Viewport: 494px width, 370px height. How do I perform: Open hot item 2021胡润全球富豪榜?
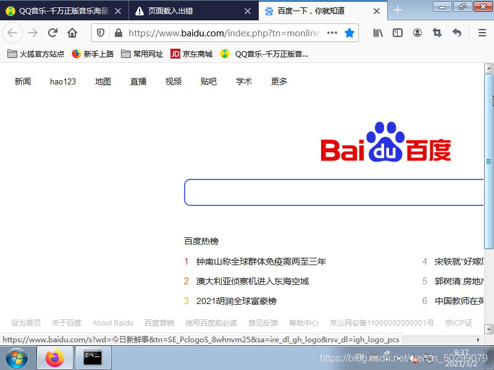[x=237, y=301]
